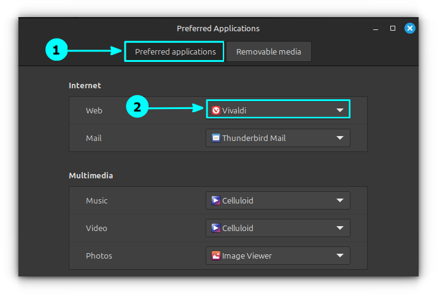Click the Image Viewer icon in the Photos row
This screenshot has width=437, height=296.
[x=216, y=256]
